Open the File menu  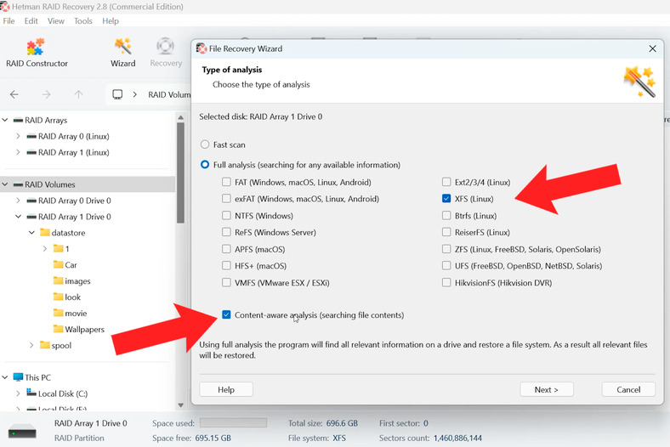(x=9, y=21)
